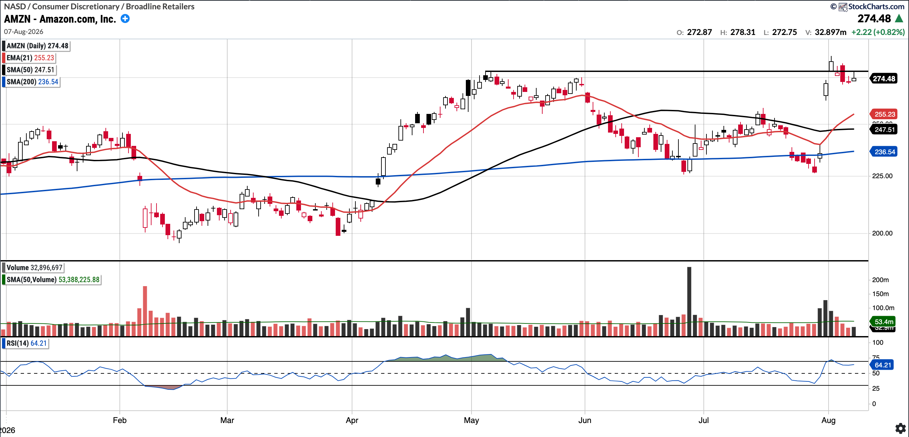Click the large header price 274.48
Screen dimensions: 909x437
pos(874,18)
